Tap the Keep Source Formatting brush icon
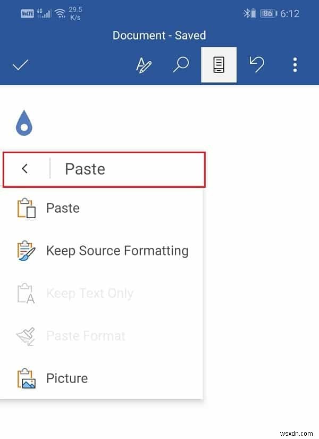This screenshot has height=439, width=319. pyautogui.click(x=26, y=251)
